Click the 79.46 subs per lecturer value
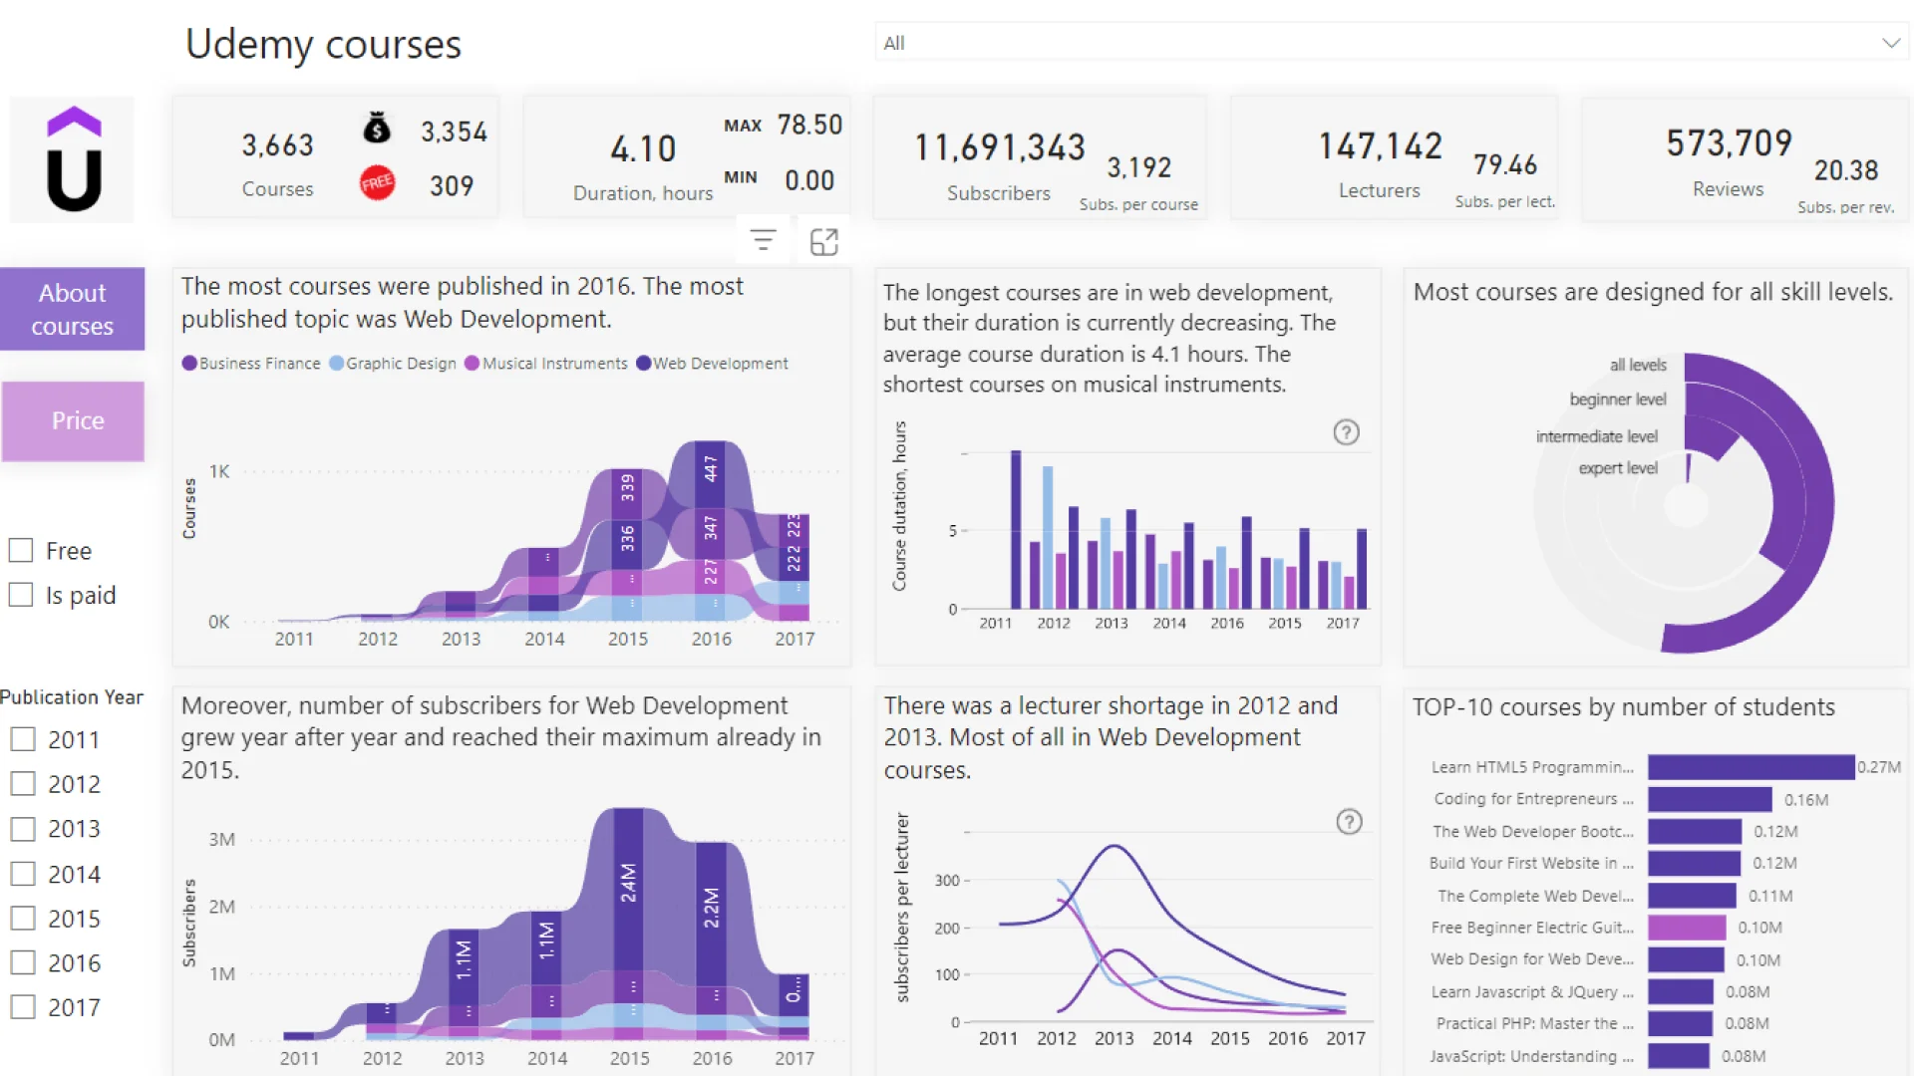The width and height of the screenshot is (1914, 1076). [x=1505, y=164]
